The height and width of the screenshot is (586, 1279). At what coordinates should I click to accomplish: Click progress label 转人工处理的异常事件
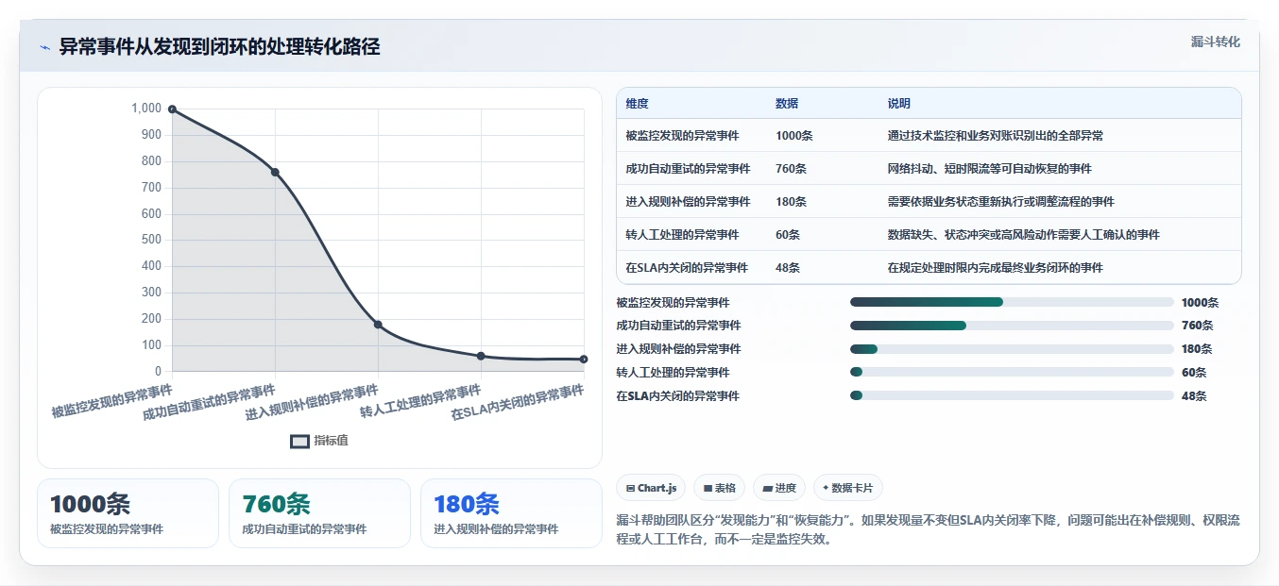pos(673,373)
